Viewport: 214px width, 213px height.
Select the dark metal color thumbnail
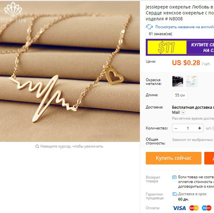click(x=178, y=82)
